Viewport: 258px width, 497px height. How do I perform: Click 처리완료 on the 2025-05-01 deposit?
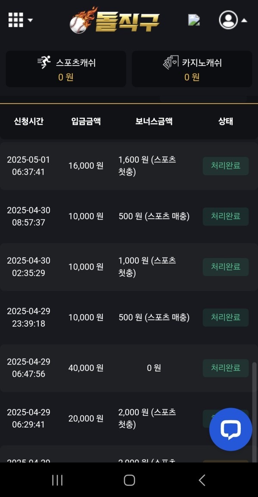click(x=225, y=166)
